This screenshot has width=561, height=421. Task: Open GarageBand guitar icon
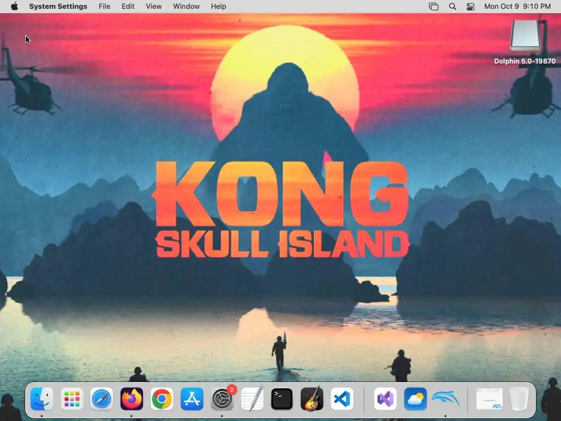tap(312, 399)
